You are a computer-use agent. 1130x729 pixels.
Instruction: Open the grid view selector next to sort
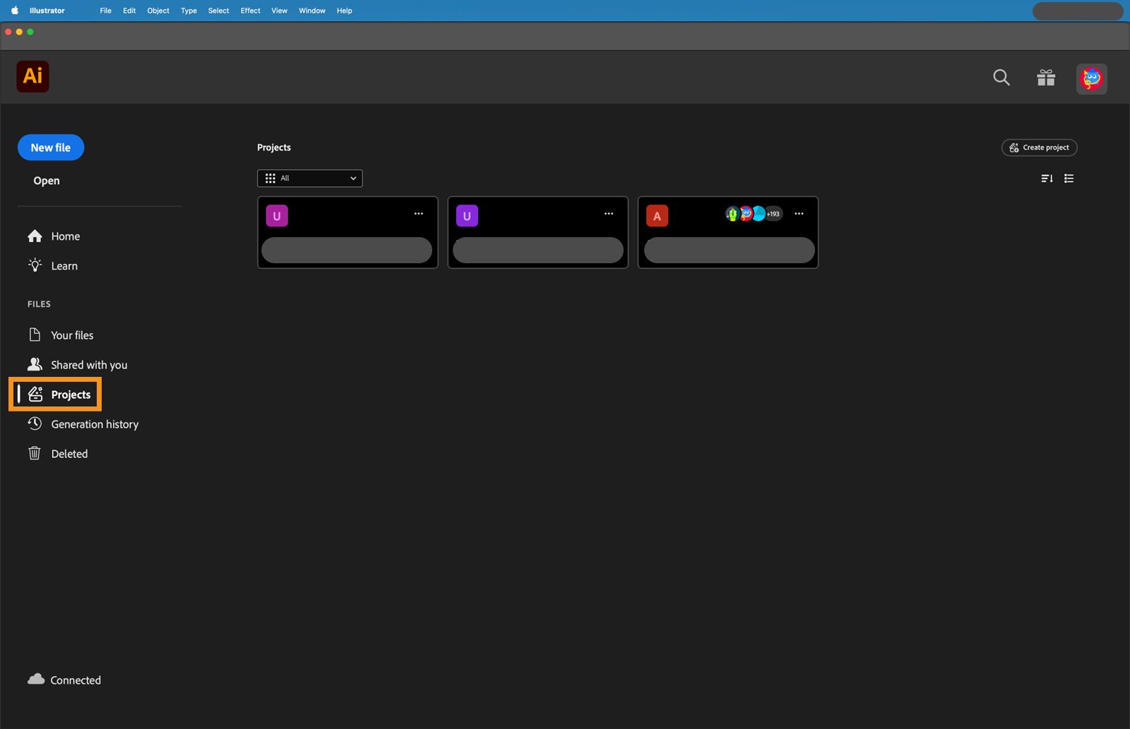pos(270,178)
